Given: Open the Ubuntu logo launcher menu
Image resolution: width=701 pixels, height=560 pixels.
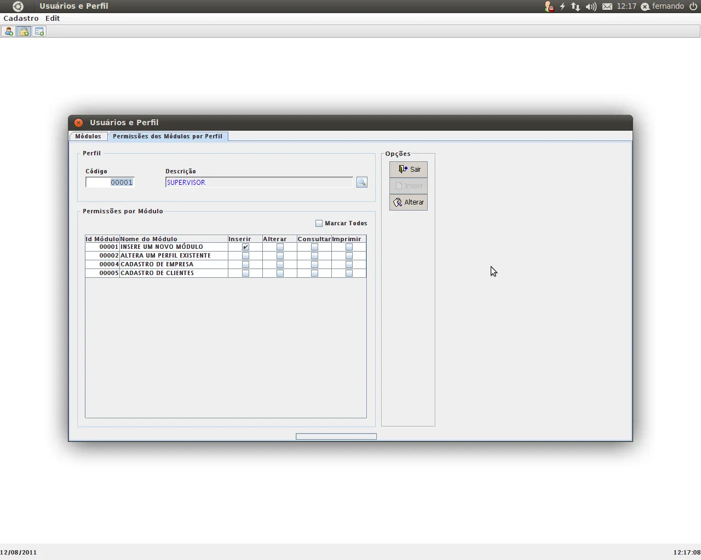Looking at the screenshot, I should 18,7.
